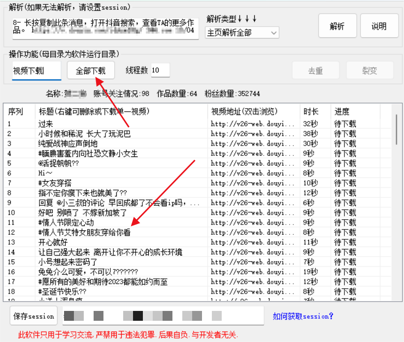Open 如何获取session? help link
Screen dimensions: 404x342
(303, 316)
